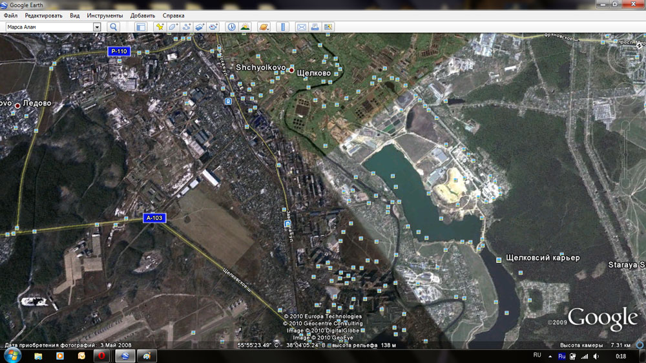Show historical imagery with the clock icon
Image resolution: width=646 pixels, height=363 pixels.
[x=231, y=26]
